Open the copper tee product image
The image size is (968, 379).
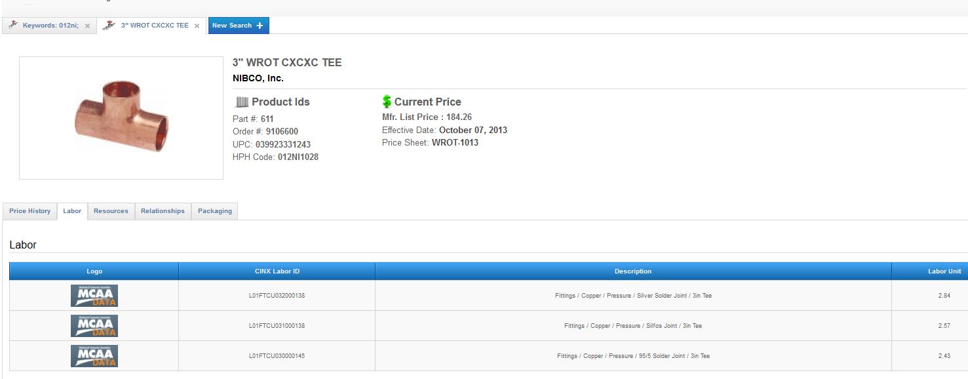121,117
